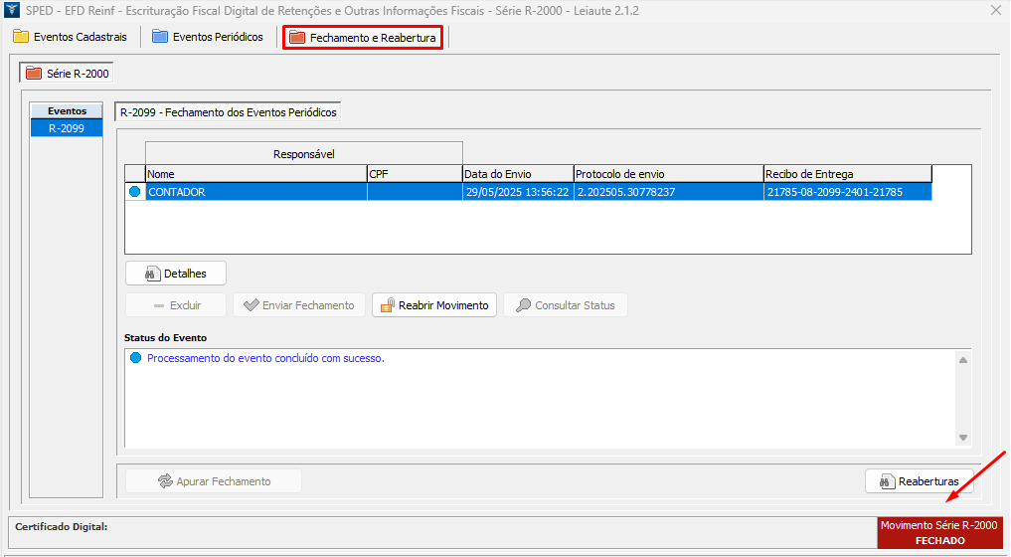Click the Série R-2000 folder tab
Screen dimensions: 1011x557
pos(68,74)
